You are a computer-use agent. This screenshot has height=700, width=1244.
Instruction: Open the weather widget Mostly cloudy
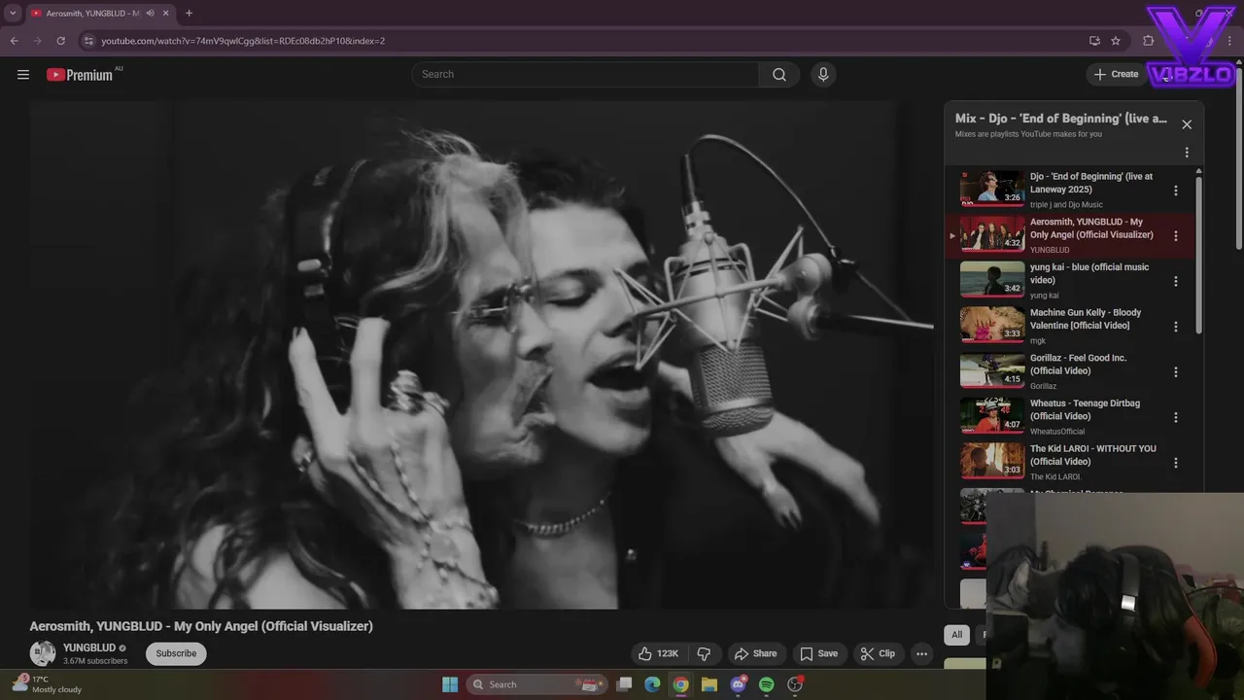(x=47, y=684)
